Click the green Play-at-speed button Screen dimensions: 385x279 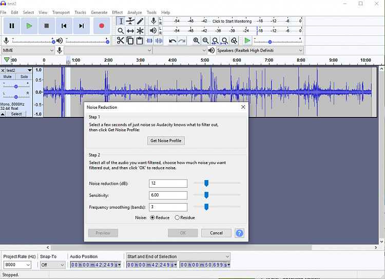[x=247, y=41]
